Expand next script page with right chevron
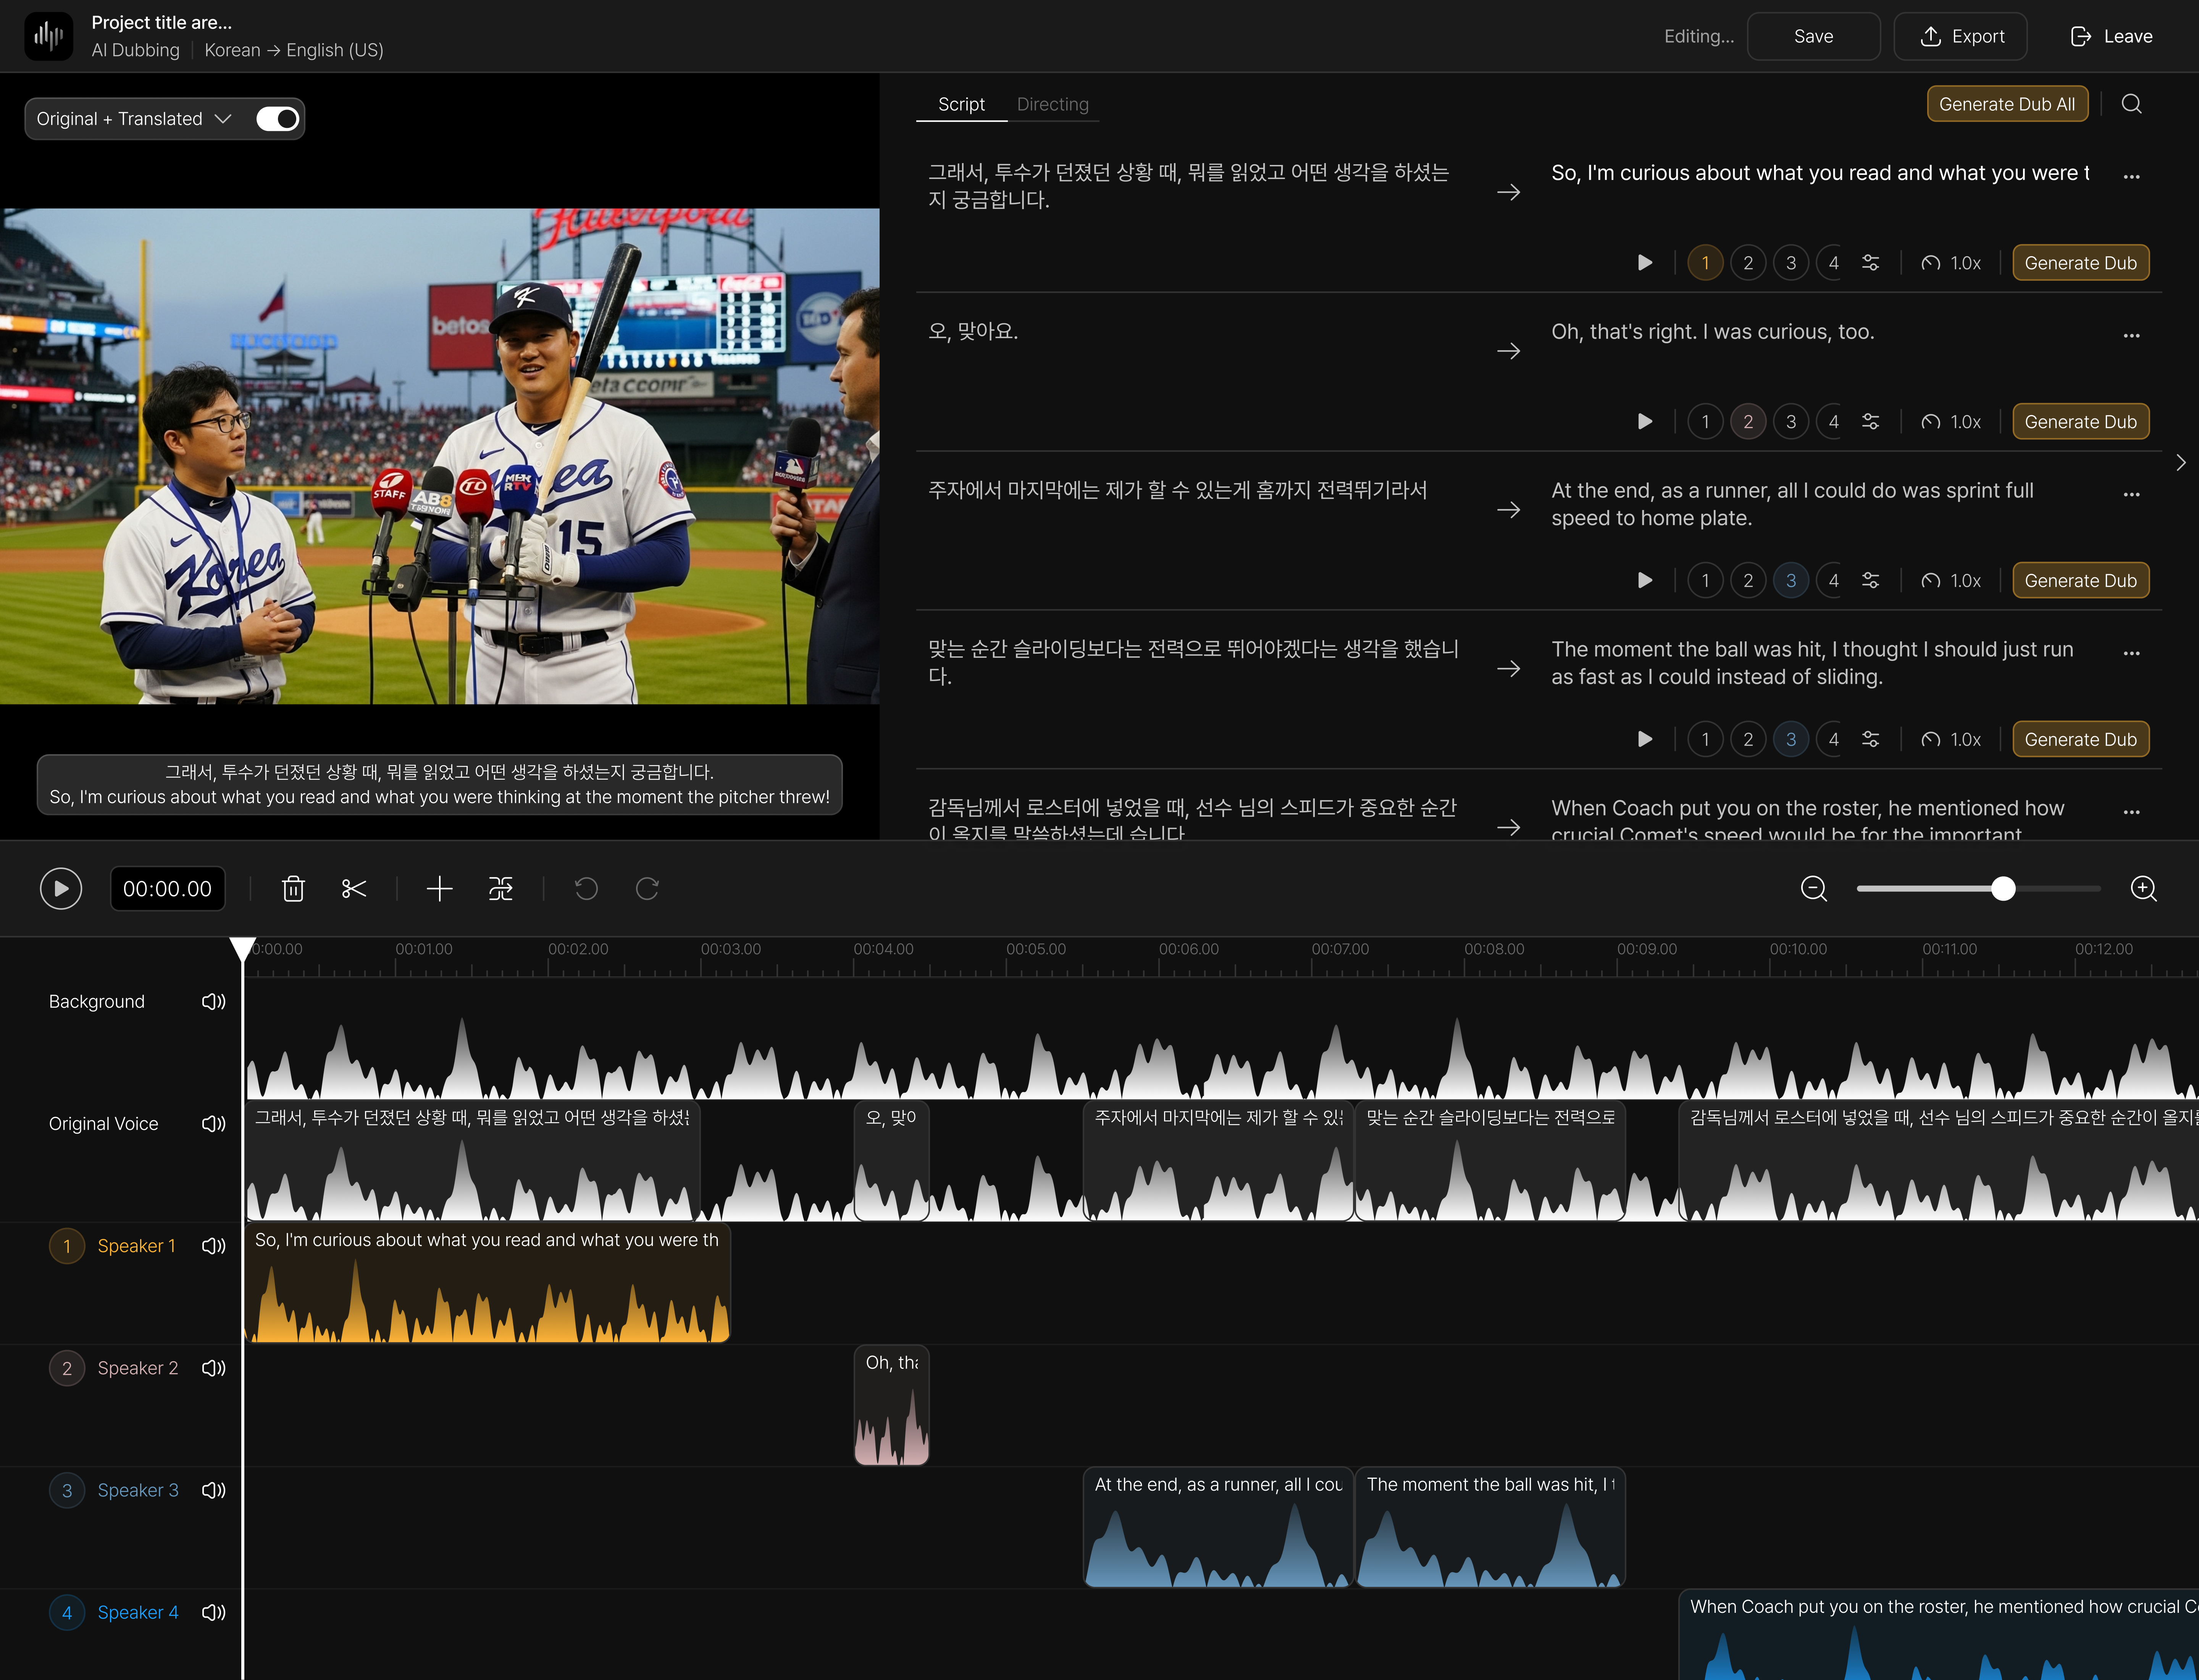 (x=2181, y=462)
